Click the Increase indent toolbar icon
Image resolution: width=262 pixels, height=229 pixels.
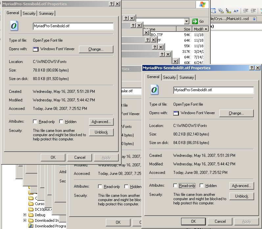[253, 11]
